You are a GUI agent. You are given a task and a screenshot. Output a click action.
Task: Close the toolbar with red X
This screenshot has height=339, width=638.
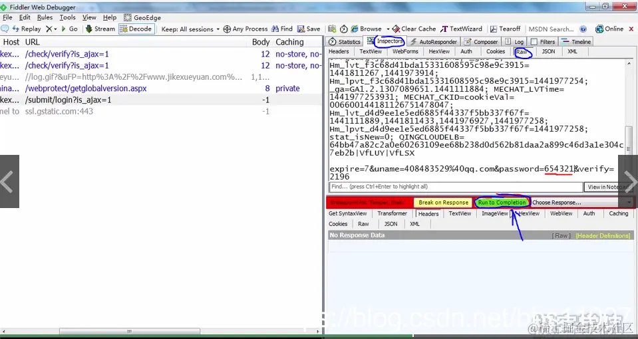pos(631,29)
